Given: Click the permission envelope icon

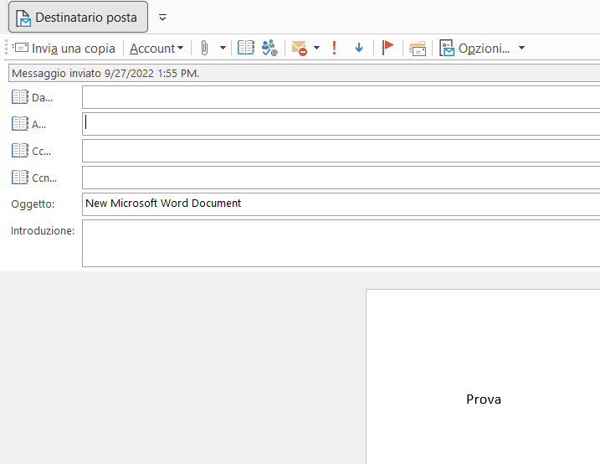Looking at the screenshot, I should 299,49.
